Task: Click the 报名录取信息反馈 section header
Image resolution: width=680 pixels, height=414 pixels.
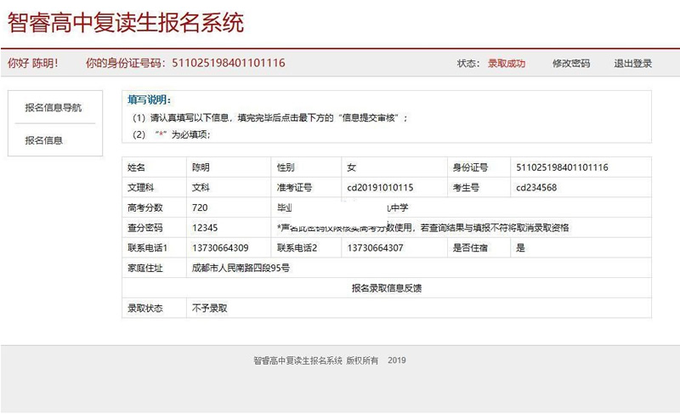Action: pos(387,288)
